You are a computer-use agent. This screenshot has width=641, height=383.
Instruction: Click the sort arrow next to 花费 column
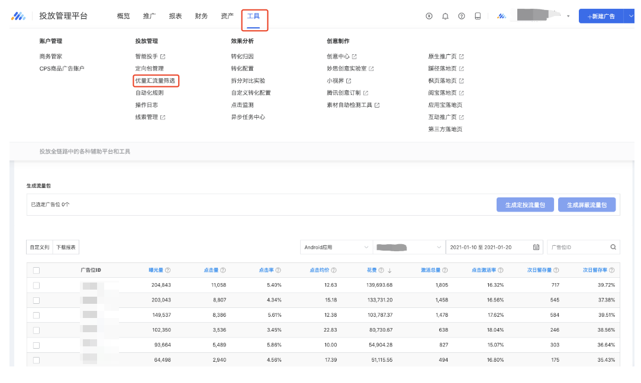[389, 270]
